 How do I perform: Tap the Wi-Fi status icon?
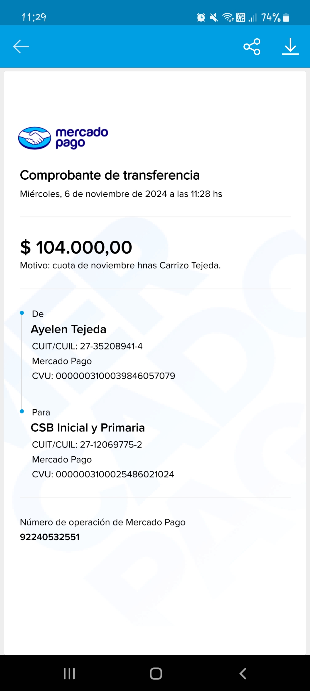pyautogui.click(x=228, y=18)
